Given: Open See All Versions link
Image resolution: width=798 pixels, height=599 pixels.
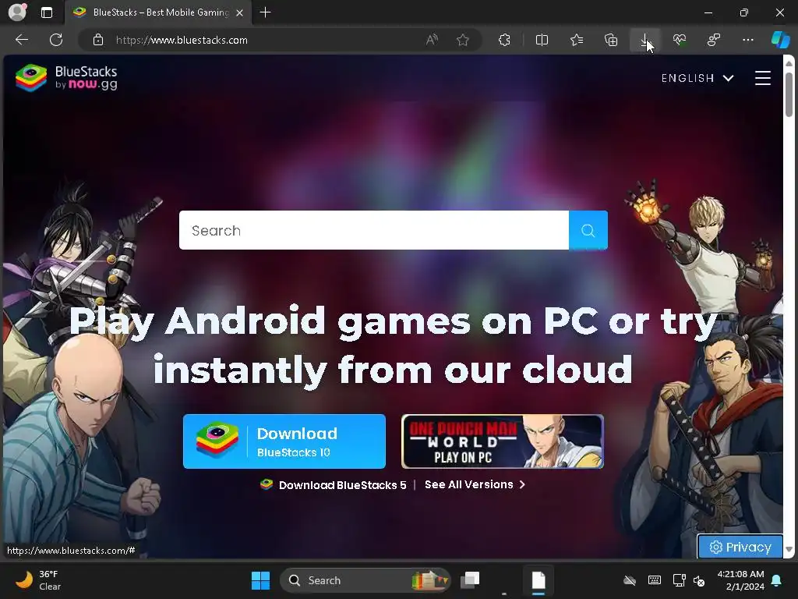Looking at the screenshot, I should (475, 484).
